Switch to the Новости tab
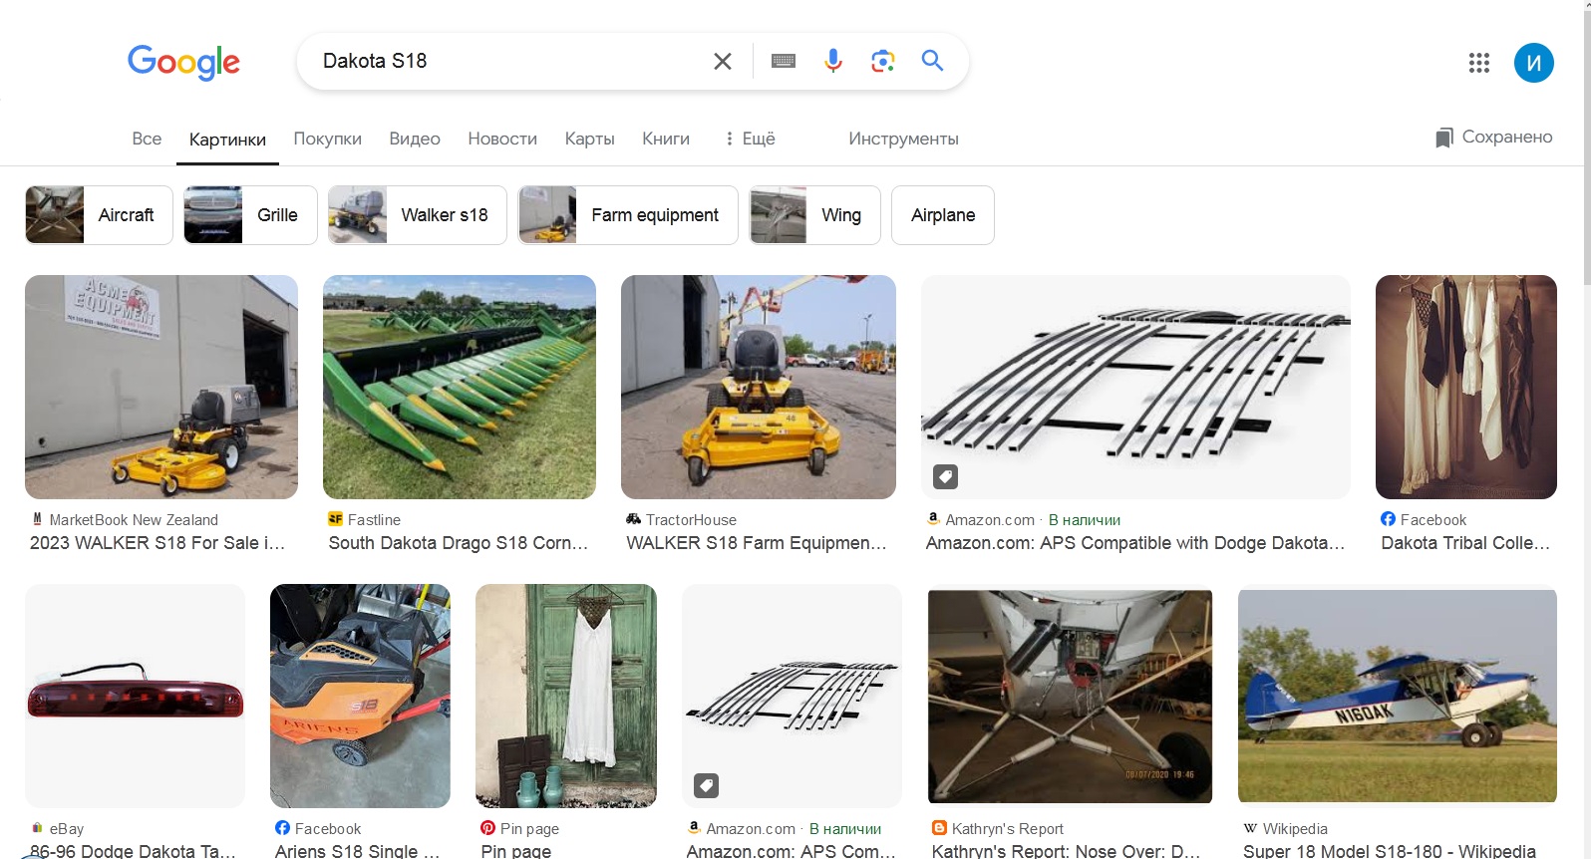 [502, 139]
